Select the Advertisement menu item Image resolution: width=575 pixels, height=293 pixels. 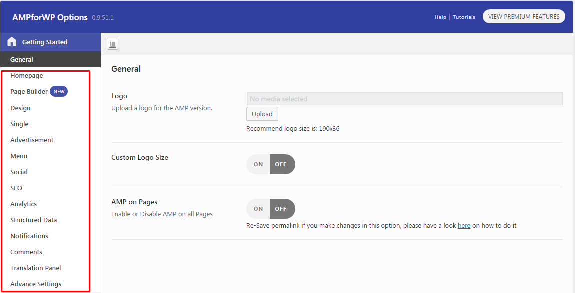tap(32, 140)
